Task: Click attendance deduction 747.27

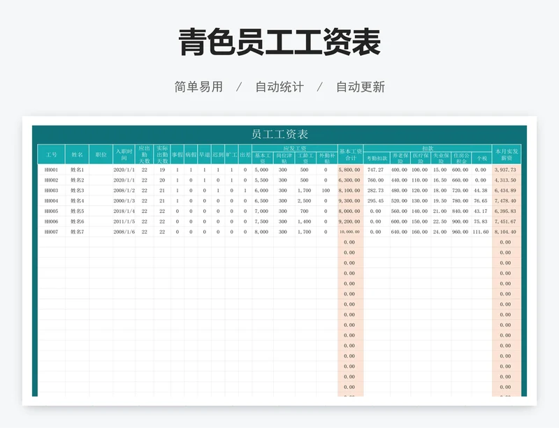Action: tap(376, 170)
